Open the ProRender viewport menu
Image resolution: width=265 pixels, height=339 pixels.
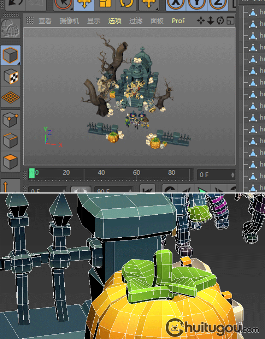178,21
